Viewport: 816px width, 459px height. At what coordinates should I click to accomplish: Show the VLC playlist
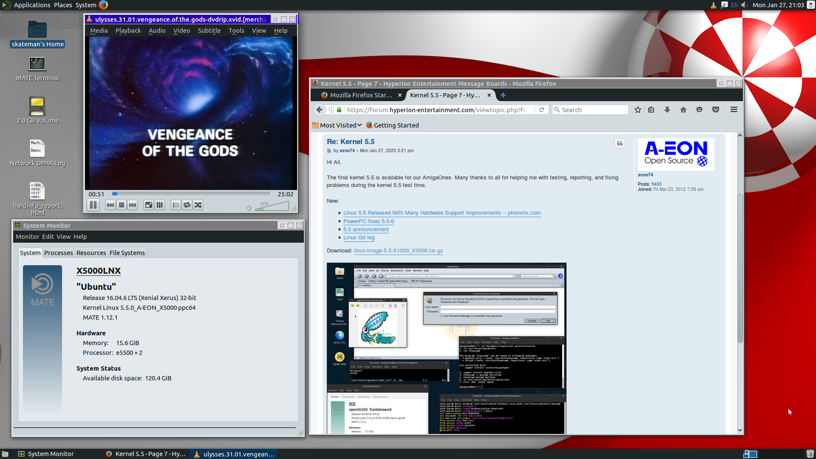176,205
